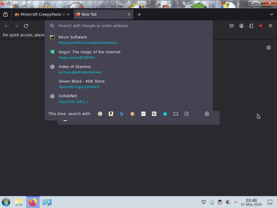Switch to Minecraft CreepyPasta tab
277x208 pixels.
(41, 14)
